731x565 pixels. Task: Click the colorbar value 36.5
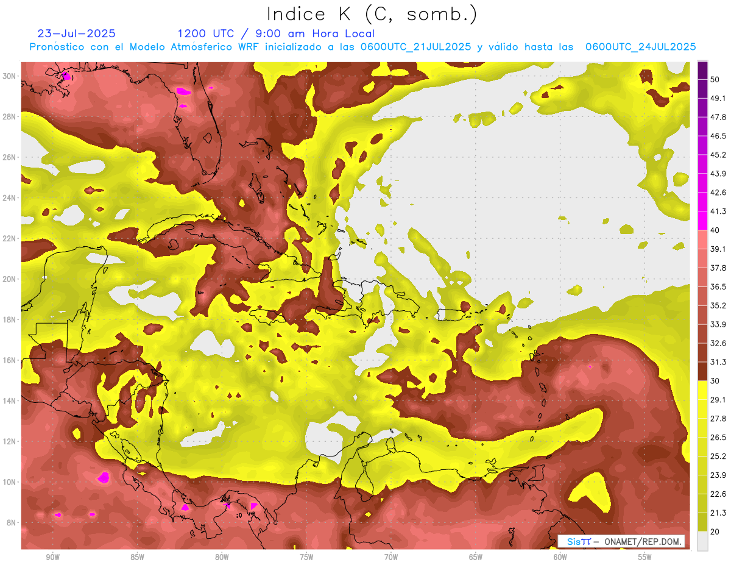(718, 287)
